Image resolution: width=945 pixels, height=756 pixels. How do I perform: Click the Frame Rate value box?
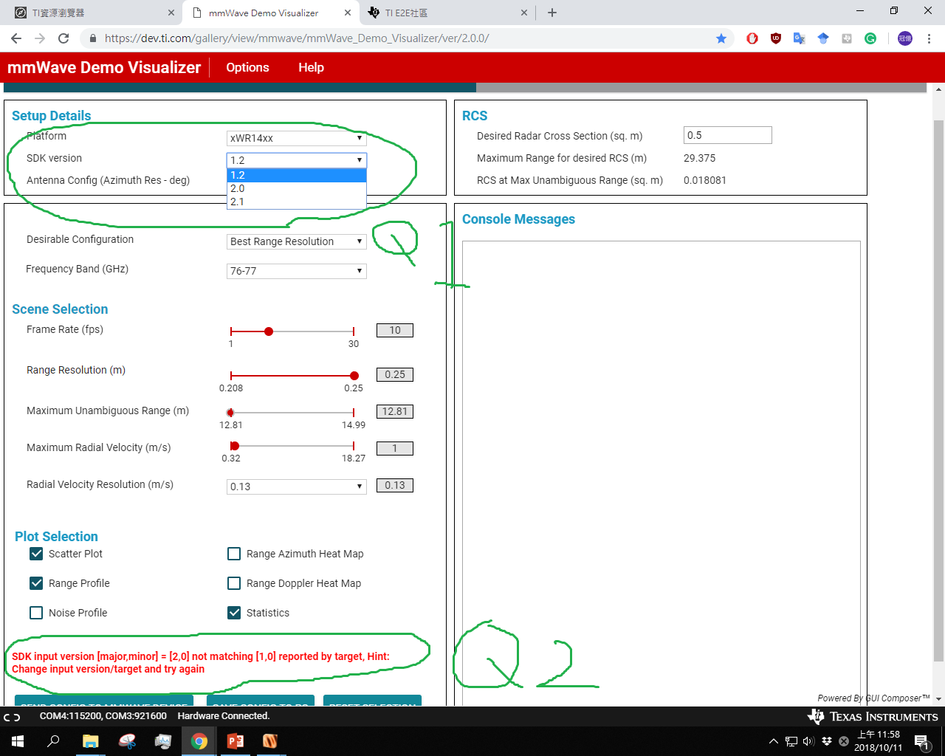395,330
